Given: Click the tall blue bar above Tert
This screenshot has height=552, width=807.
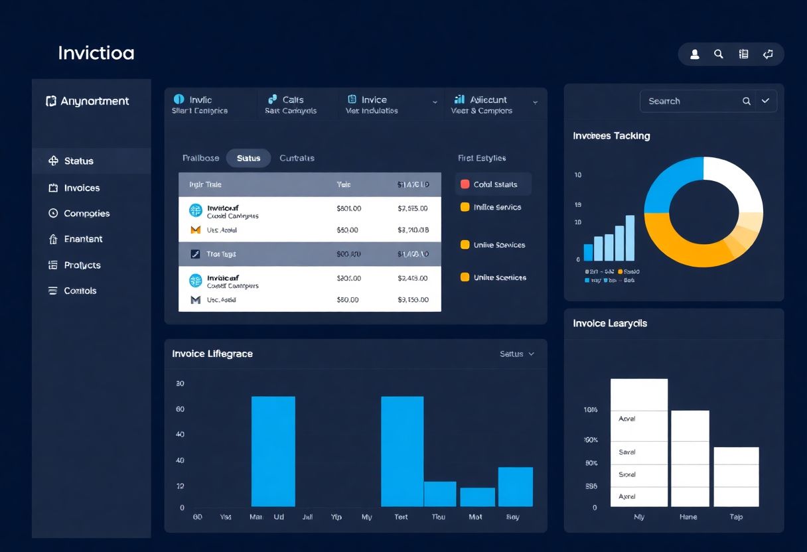Looking at the screenshot, I should pos(402,451).
